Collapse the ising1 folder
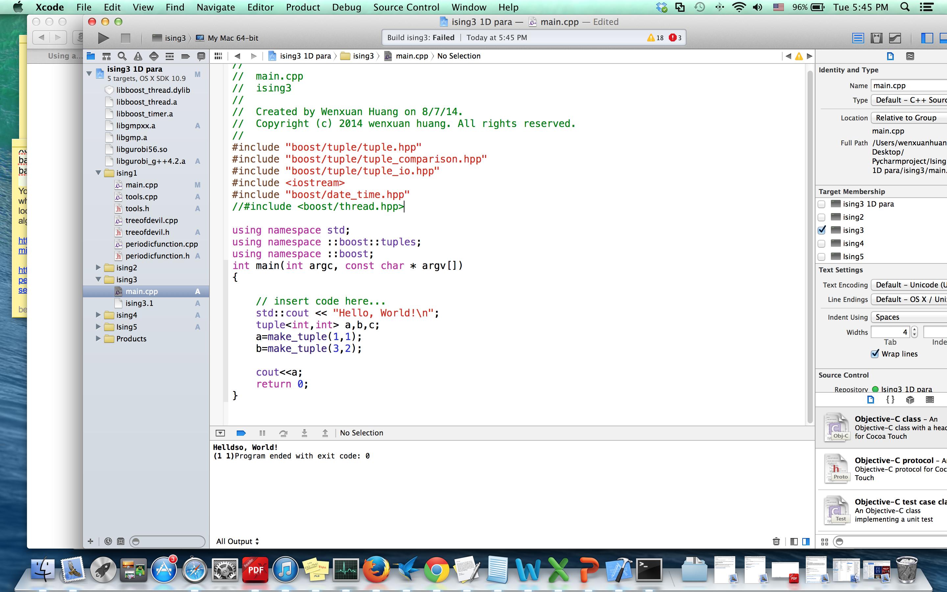The image size is (947, 592). coord(99,173)
